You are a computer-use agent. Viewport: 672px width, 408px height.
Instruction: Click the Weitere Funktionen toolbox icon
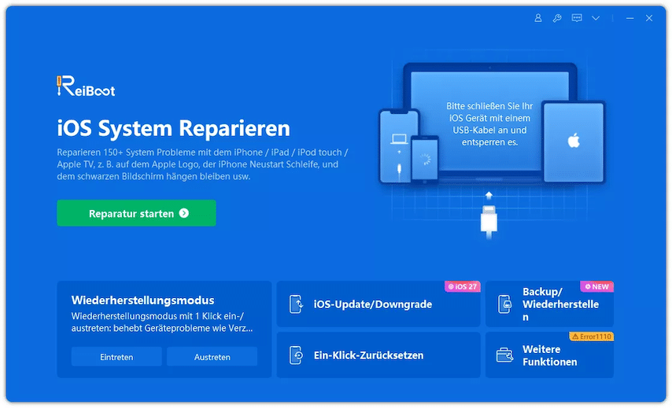point(505,355)
